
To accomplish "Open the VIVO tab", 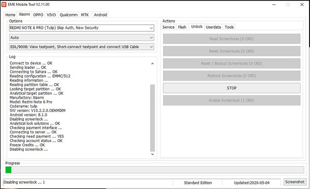I will 51,15.
